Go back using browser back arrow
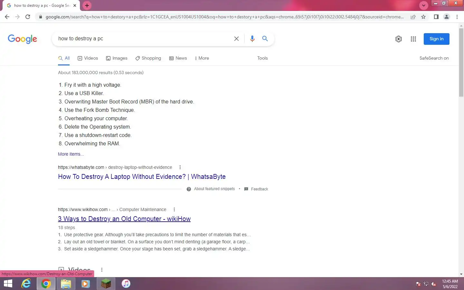464x290 pixels. (7, 17)
